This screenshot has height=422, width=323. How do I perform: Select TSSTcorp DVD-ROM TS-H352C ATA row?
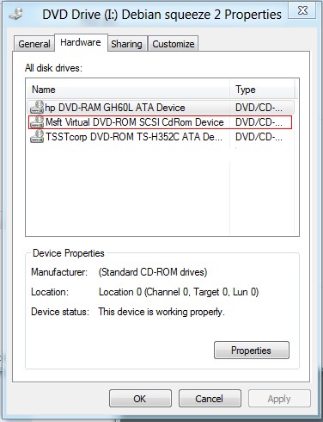coord(161,137)
